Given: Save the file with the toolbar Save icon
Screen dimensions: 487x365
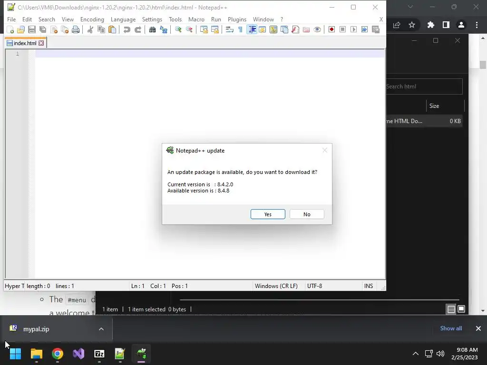Looking at the screenshot, I should 32,29.
